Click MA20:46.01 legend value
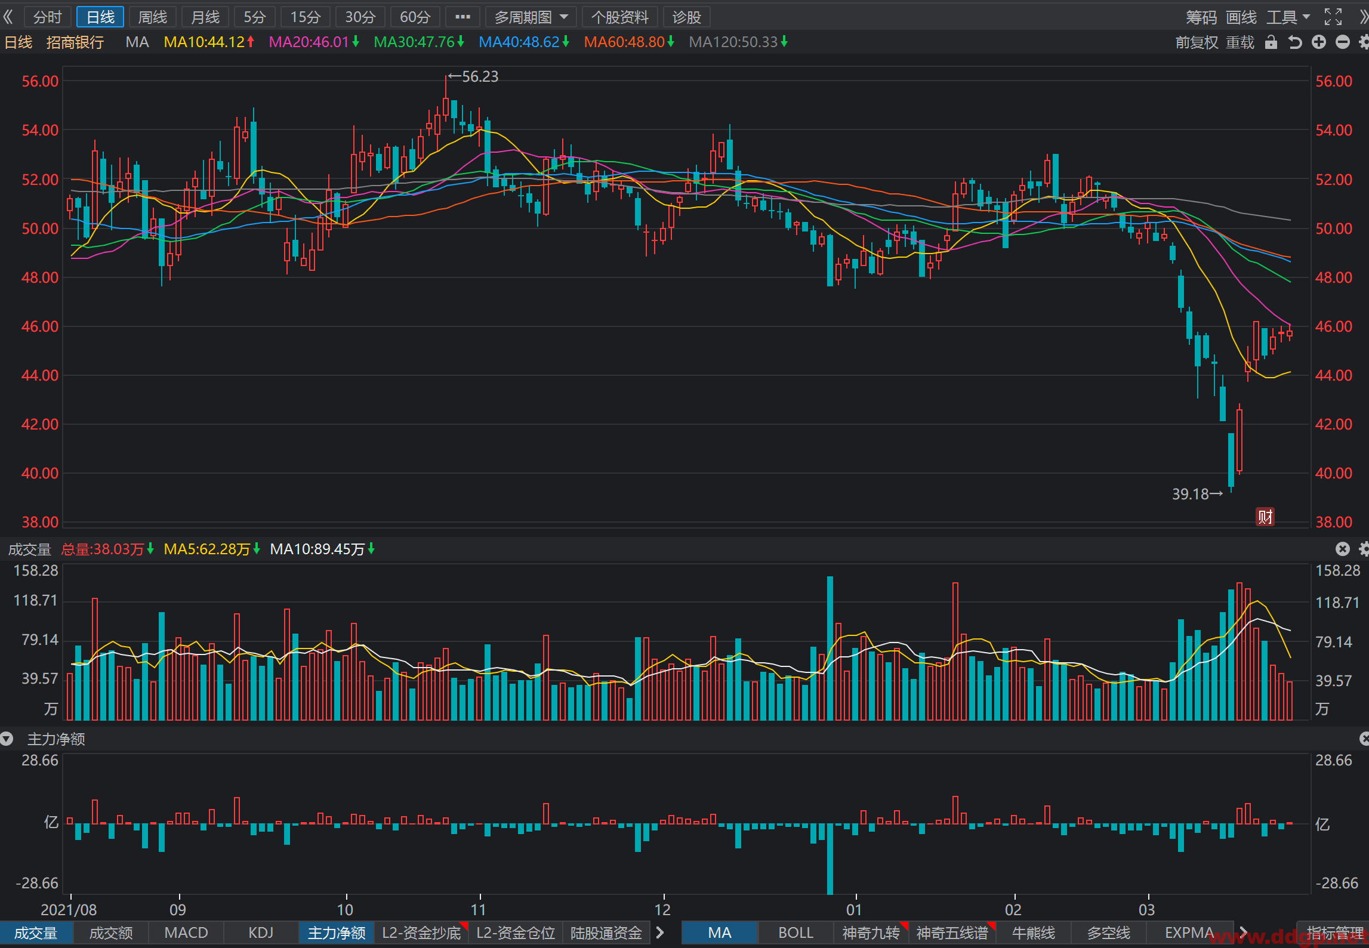This screenshot has width=1369, height=948. [x=309, y=42]
